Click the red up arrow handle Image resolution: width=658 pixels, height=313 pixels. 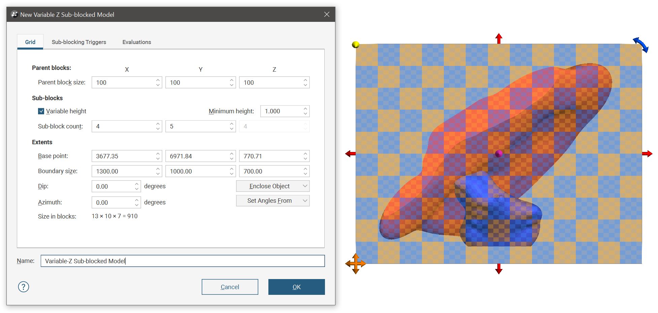click(x=499, y=38)
